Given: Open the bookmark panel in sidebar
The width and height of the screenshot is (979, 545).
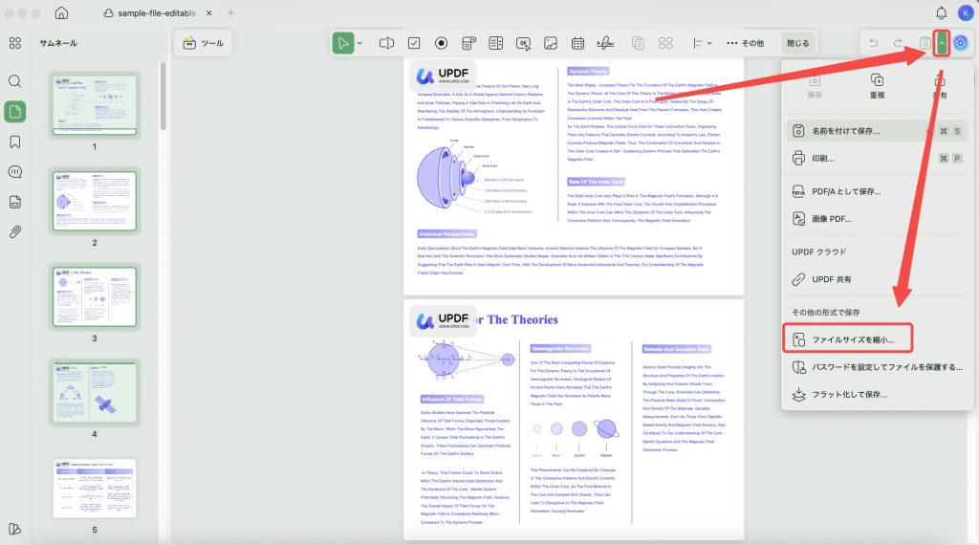Looking at the screenshot, I should coord(15,142).
